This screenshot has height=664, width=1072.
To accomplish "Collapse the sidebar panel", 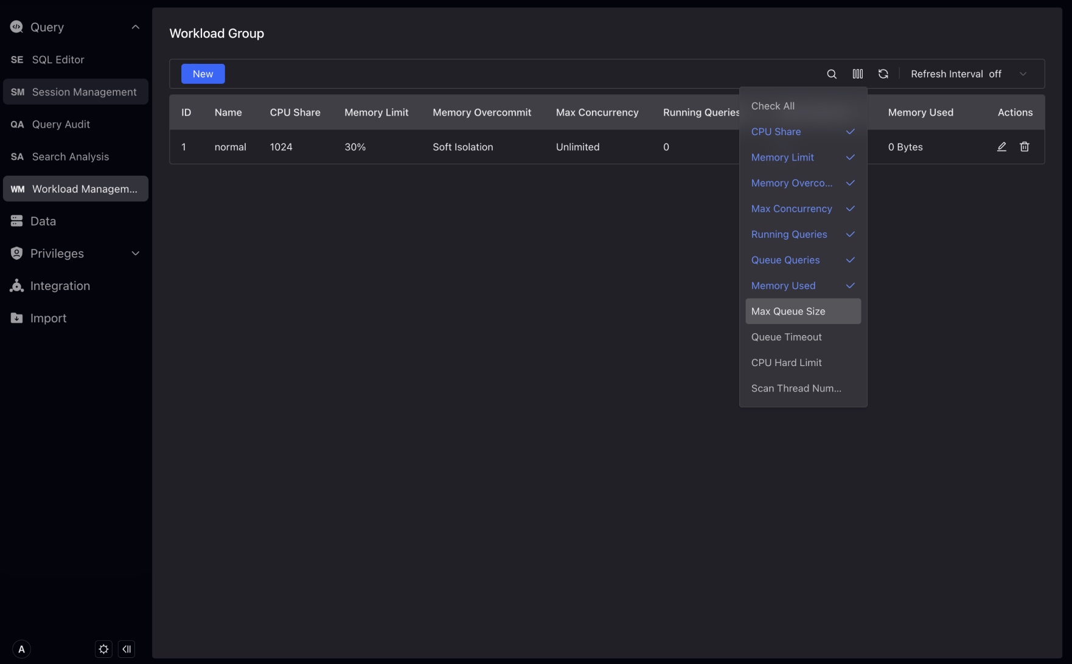I will 127,649.
